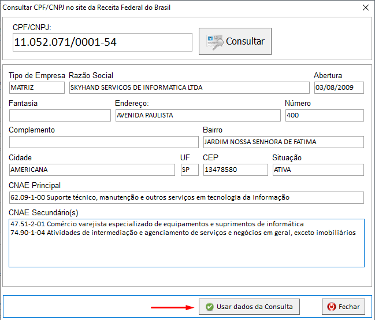
Task: Click the Fechar button
Action: tap(343, 306)
